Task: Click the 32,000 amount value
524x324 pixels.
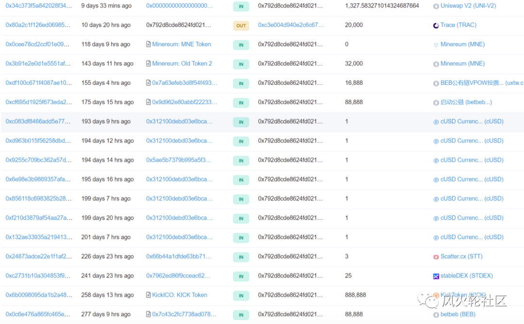Action: [x=354, y=64]
